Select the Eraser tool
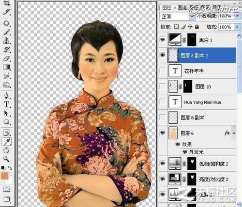The width and height of the screenshot is (242, 207). [x=6, y=59]
